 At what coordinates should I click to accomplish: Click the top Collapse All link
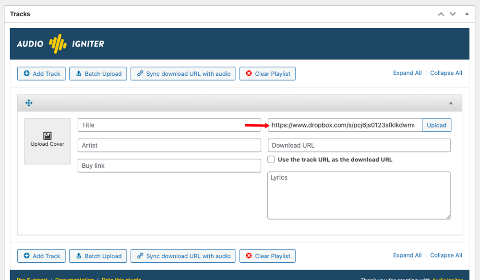coord(446,73)
